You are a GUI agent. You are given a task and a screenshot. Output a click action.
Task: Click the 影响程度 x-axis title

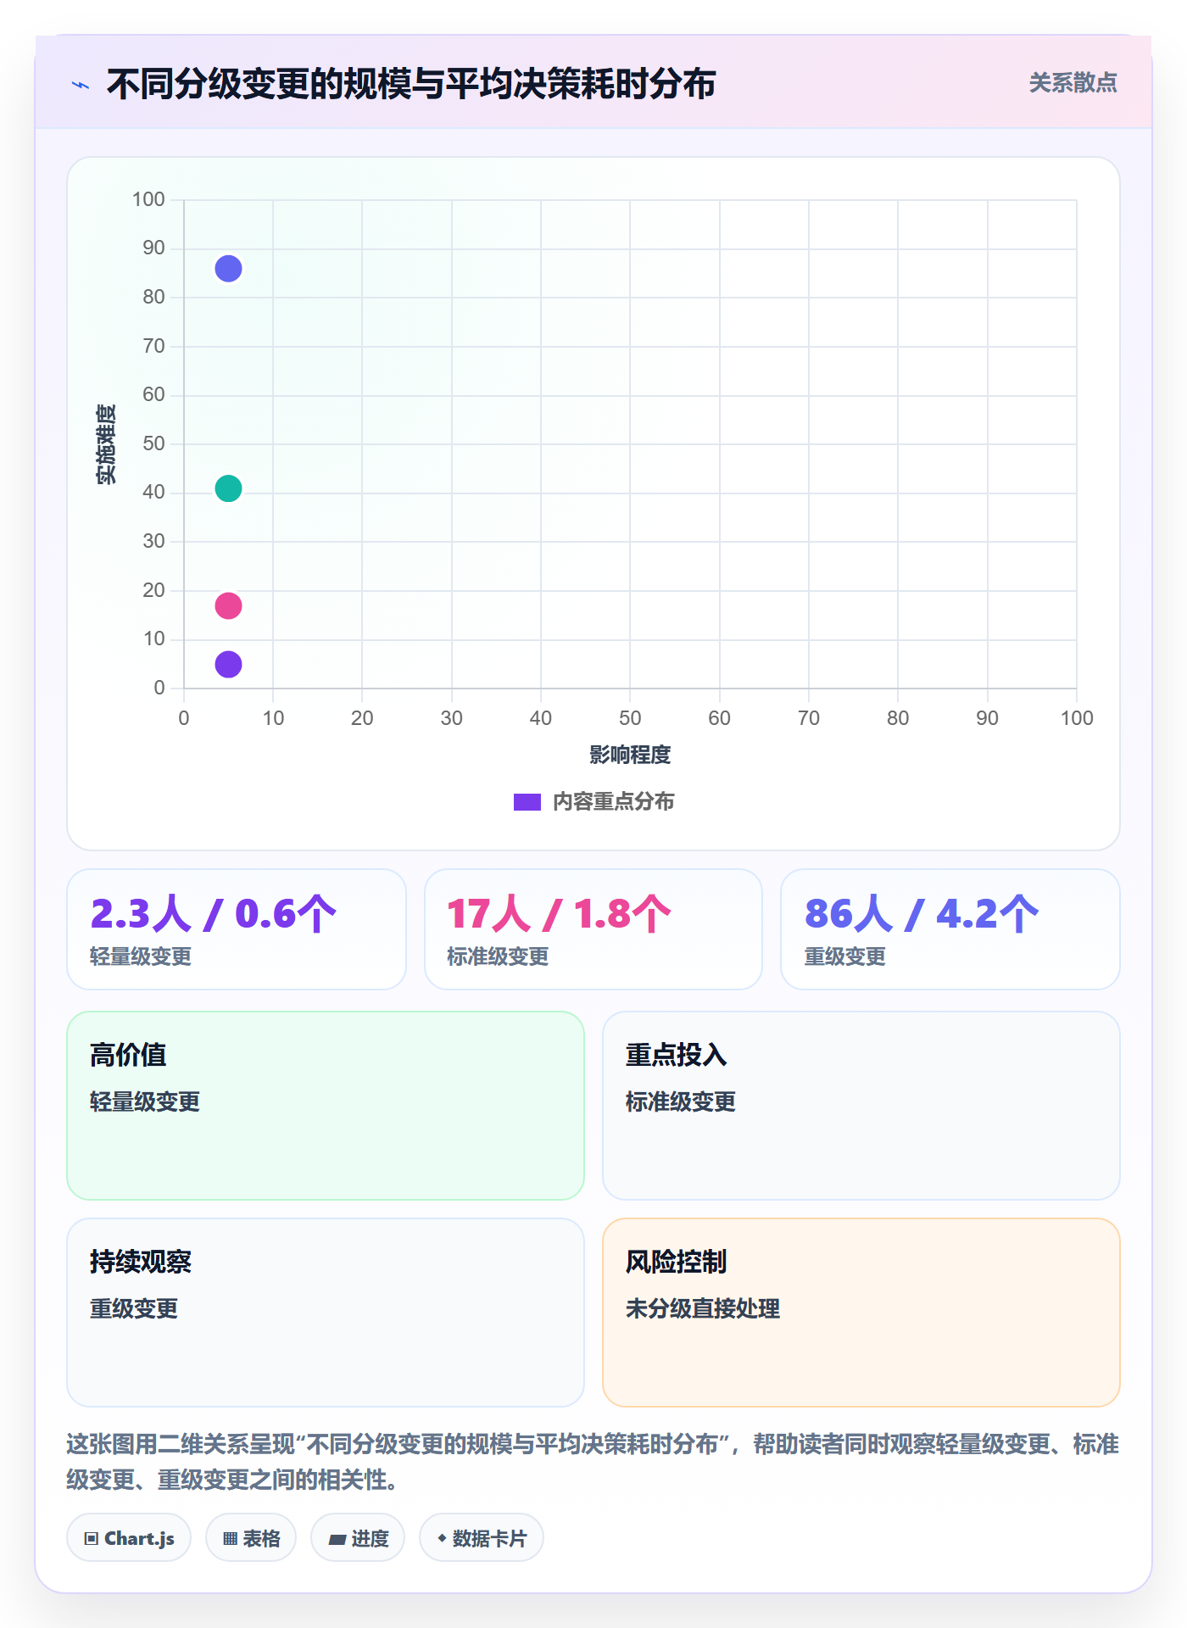pyautogui.click(x=630, y=755)
